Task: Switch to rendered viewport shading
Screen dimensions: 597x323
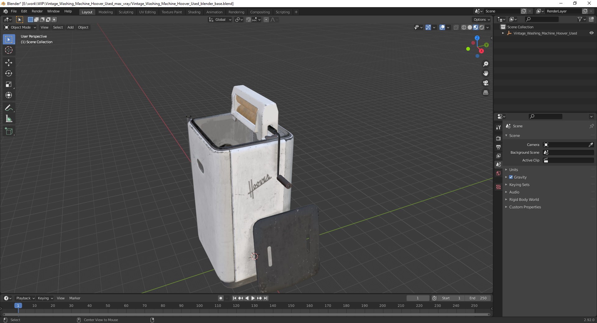Action: pos(482,27)
